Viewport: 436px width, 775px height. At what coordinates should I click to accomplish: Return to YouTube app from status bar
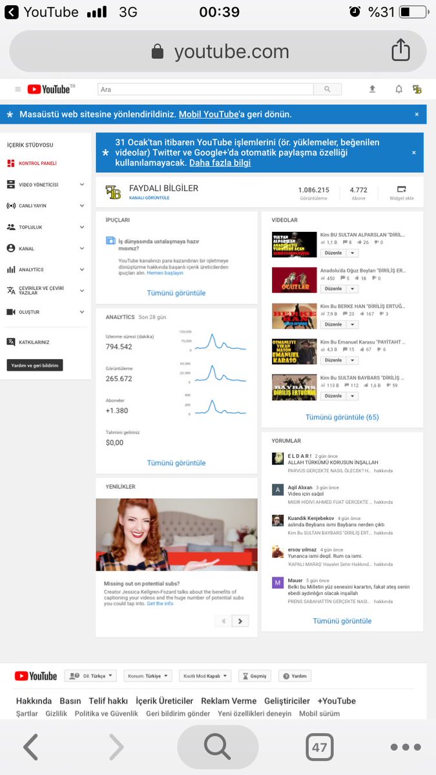42,12
